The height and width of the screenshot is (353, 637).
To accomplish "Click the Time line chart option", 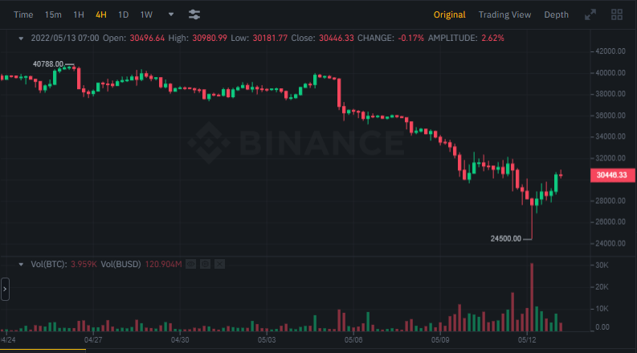I will [x=24, y=14].
